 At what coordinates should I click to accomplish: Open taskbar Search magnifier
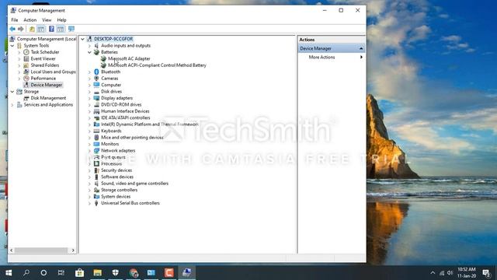26,273
